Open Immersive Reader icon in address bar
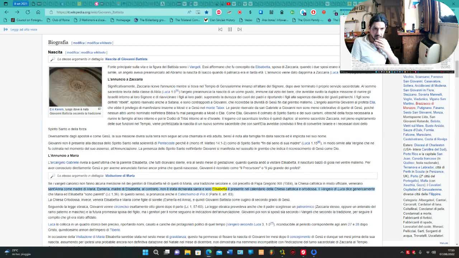The image size is (459, 258). pos(198,12)
